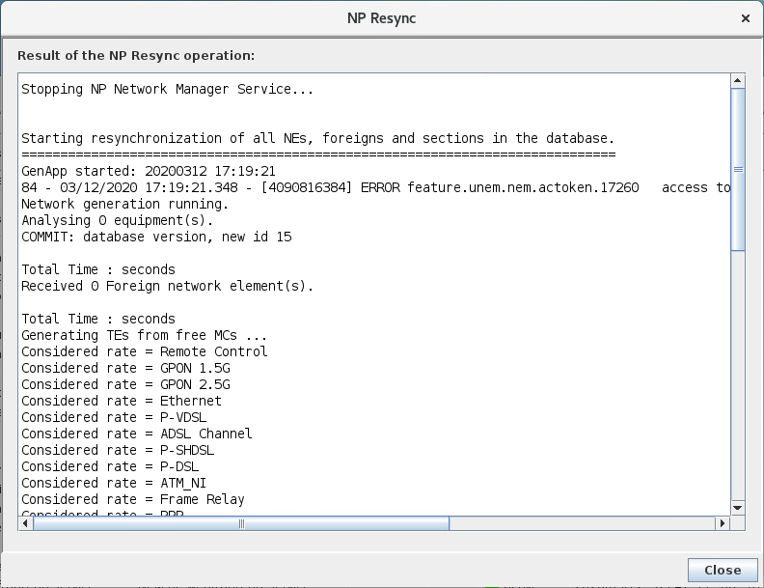Click the horizontal scrollbar left arrow
764x588 pixels.
pos(25,523)
